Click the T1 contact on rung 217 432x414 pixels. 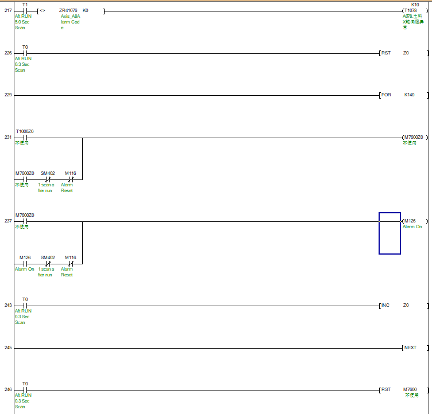[x=25, y=11]
